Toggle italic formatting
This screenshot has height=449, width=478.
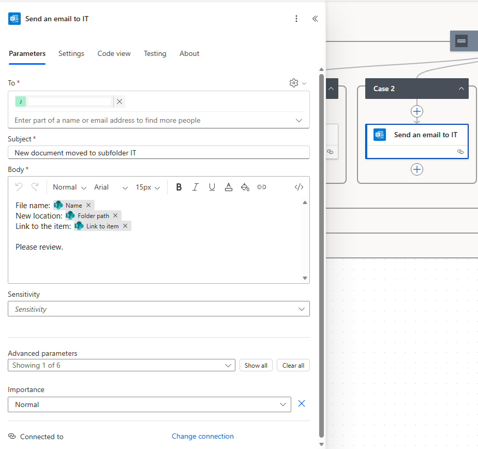click(x=196, y=187)
